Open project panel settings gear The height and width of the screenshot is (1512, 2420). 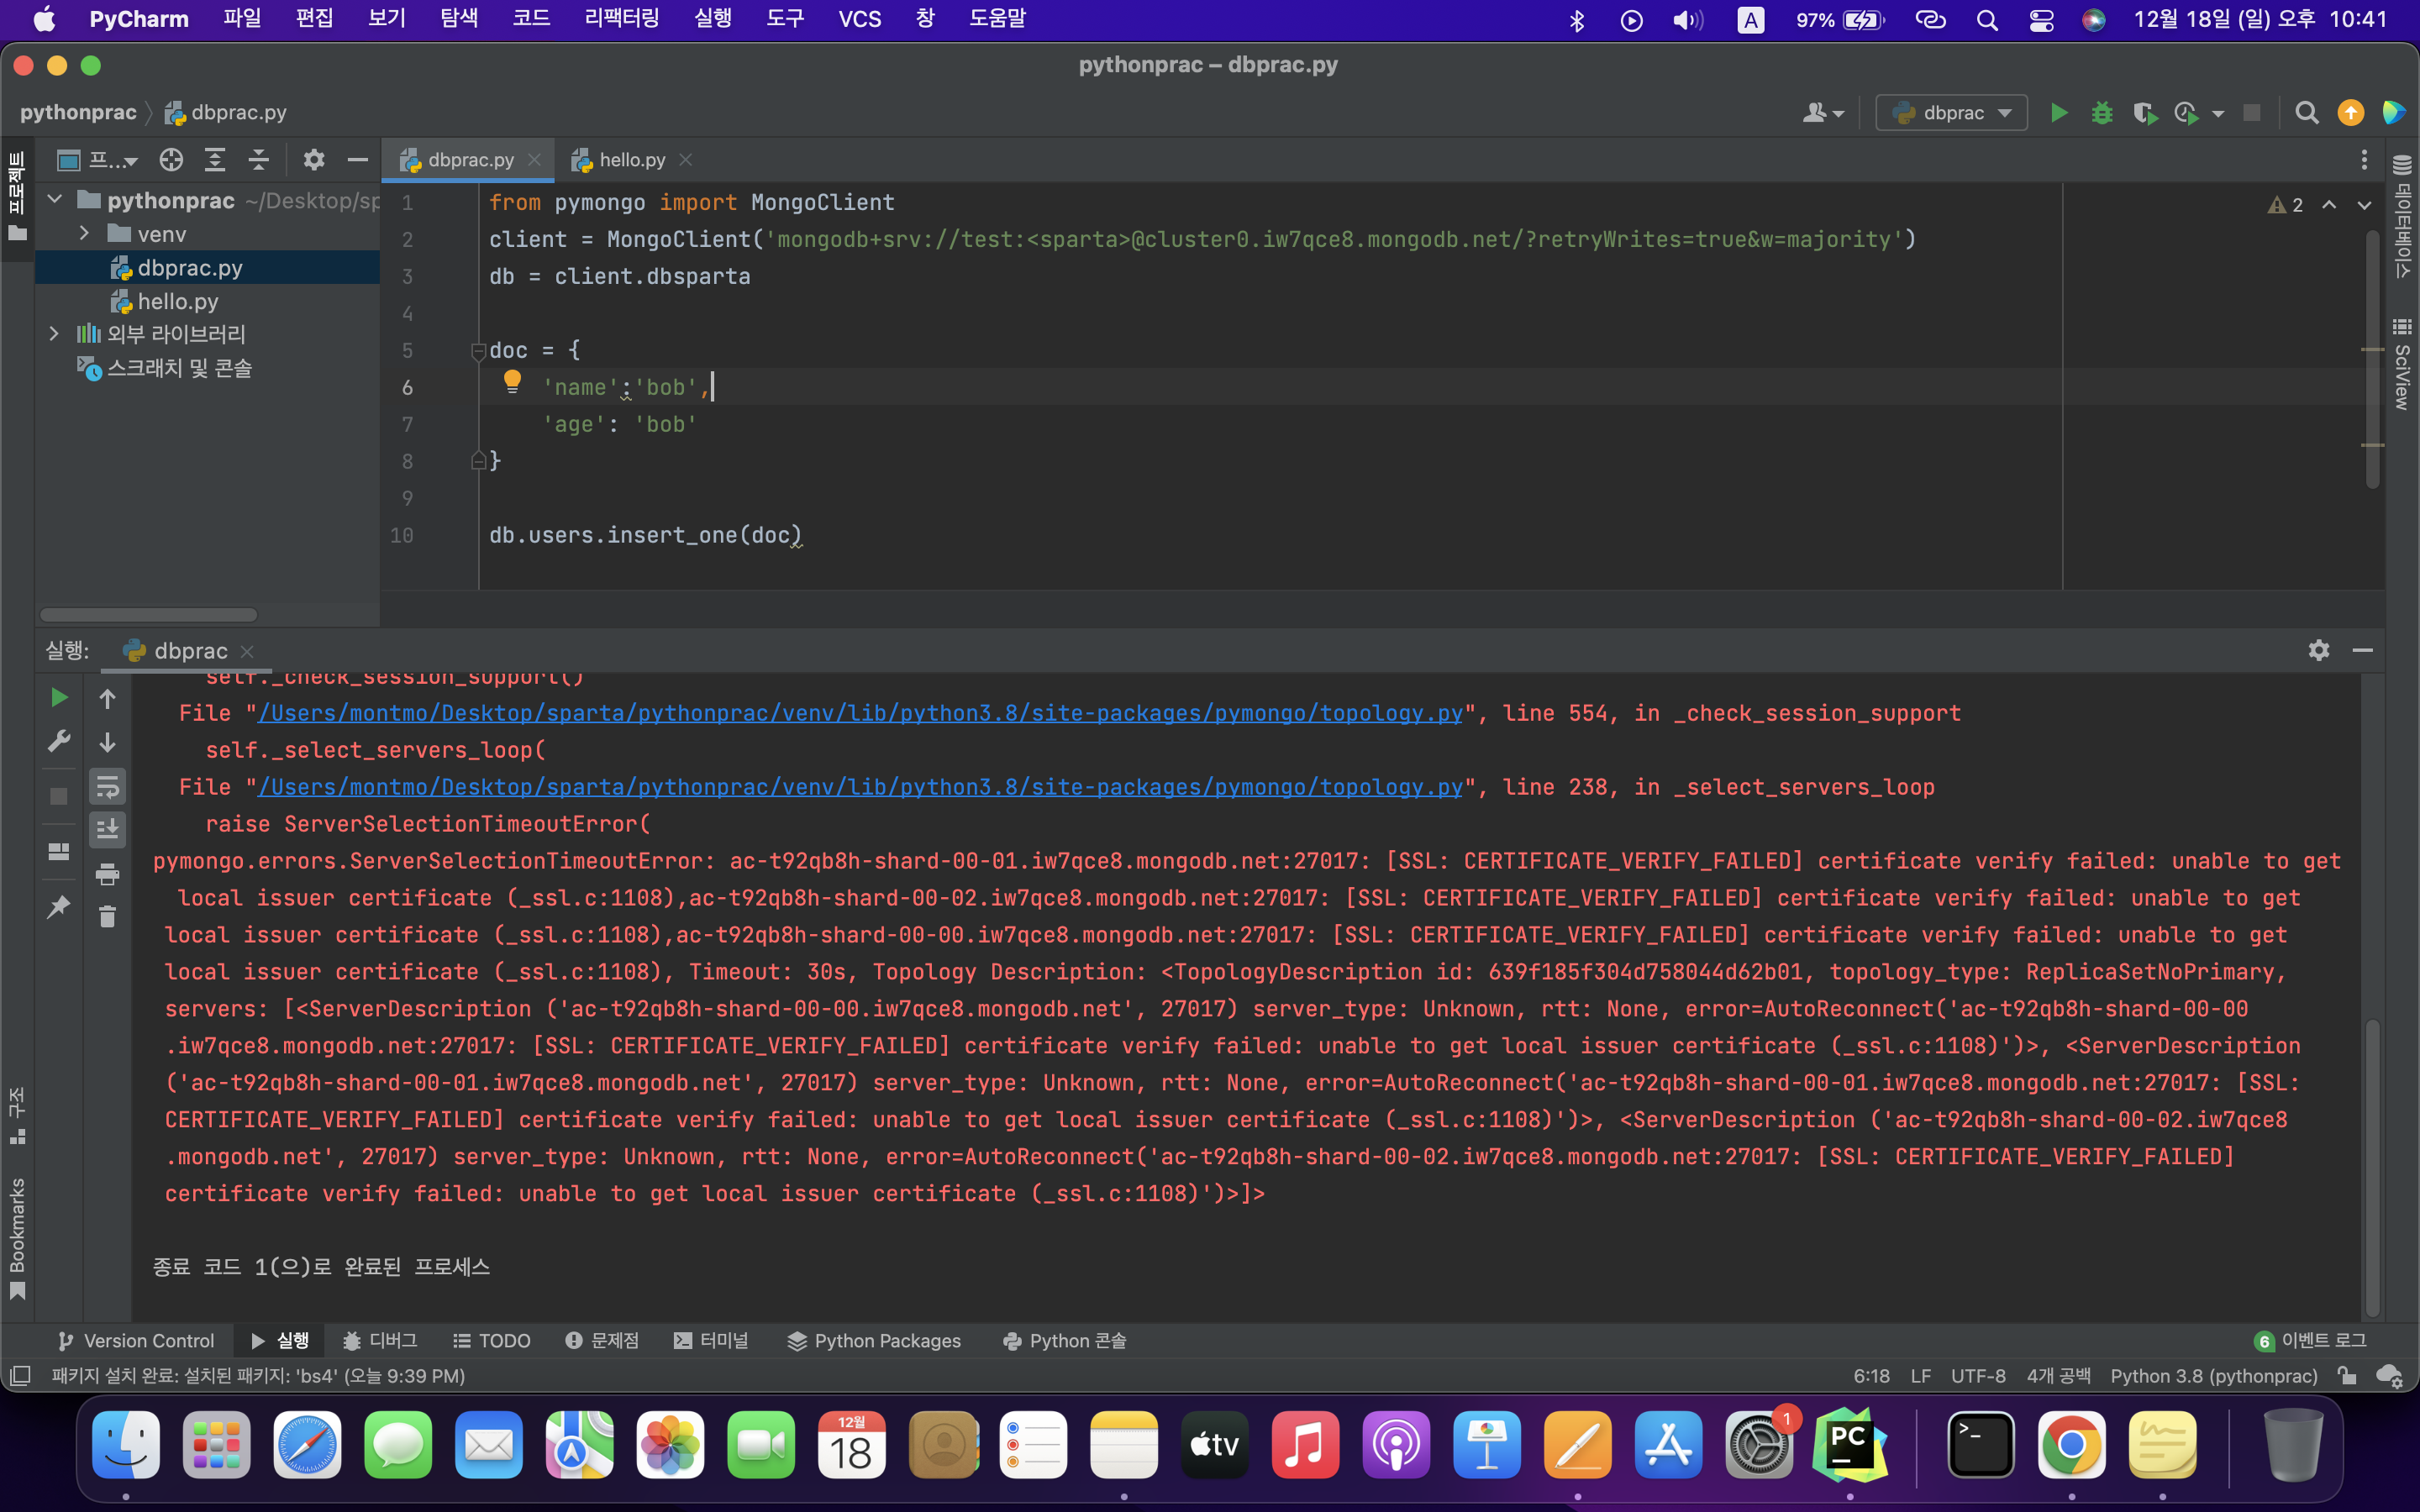point(314,160)
